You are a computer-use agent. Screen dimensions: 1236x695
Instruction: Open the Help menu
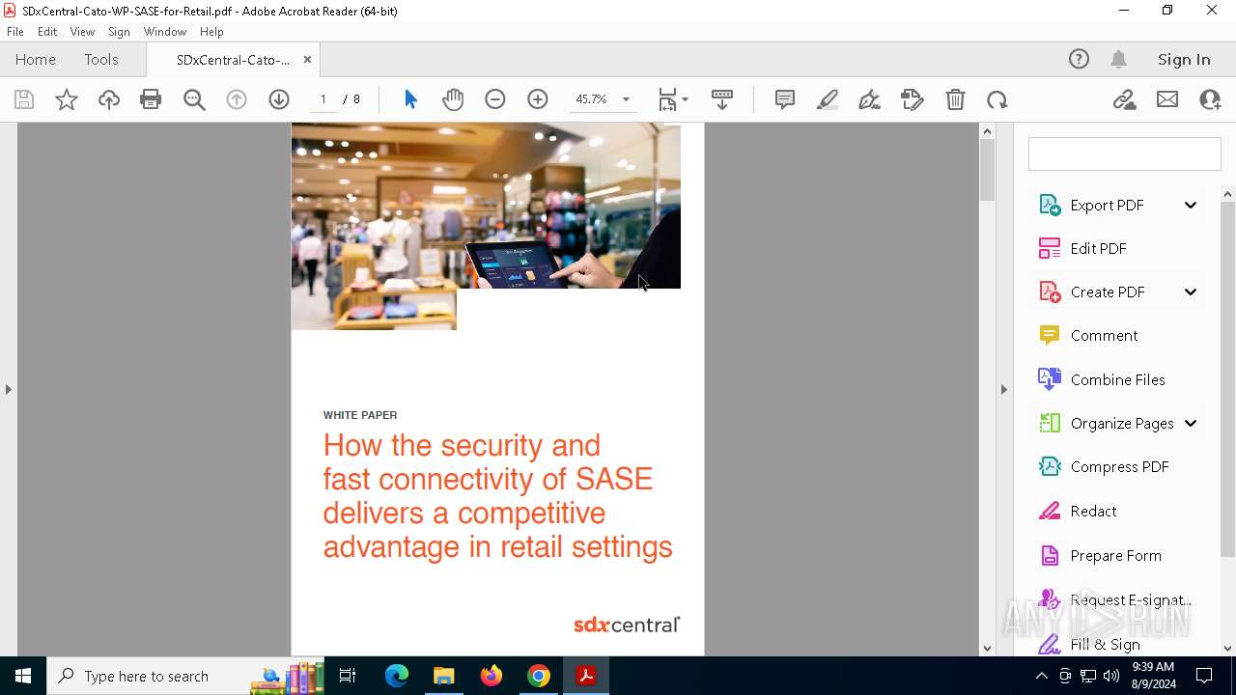tap(211, 31)
